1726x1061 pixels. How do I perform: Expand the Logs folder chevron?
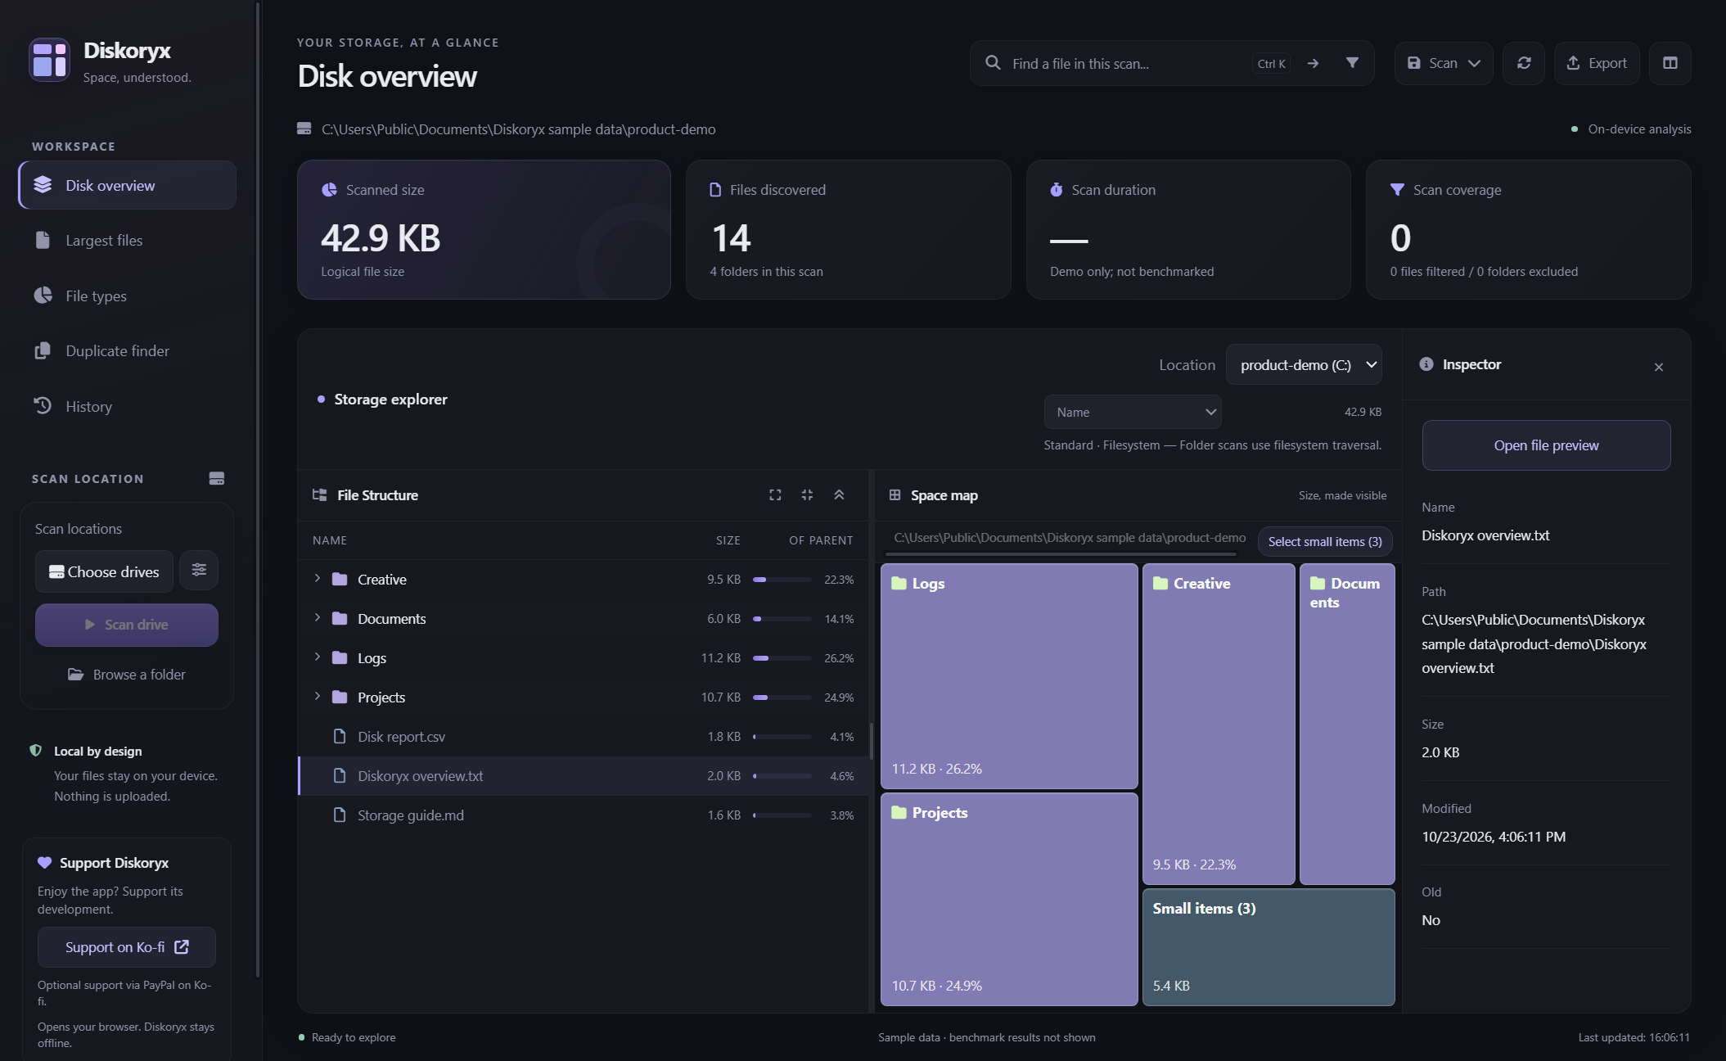318,657
